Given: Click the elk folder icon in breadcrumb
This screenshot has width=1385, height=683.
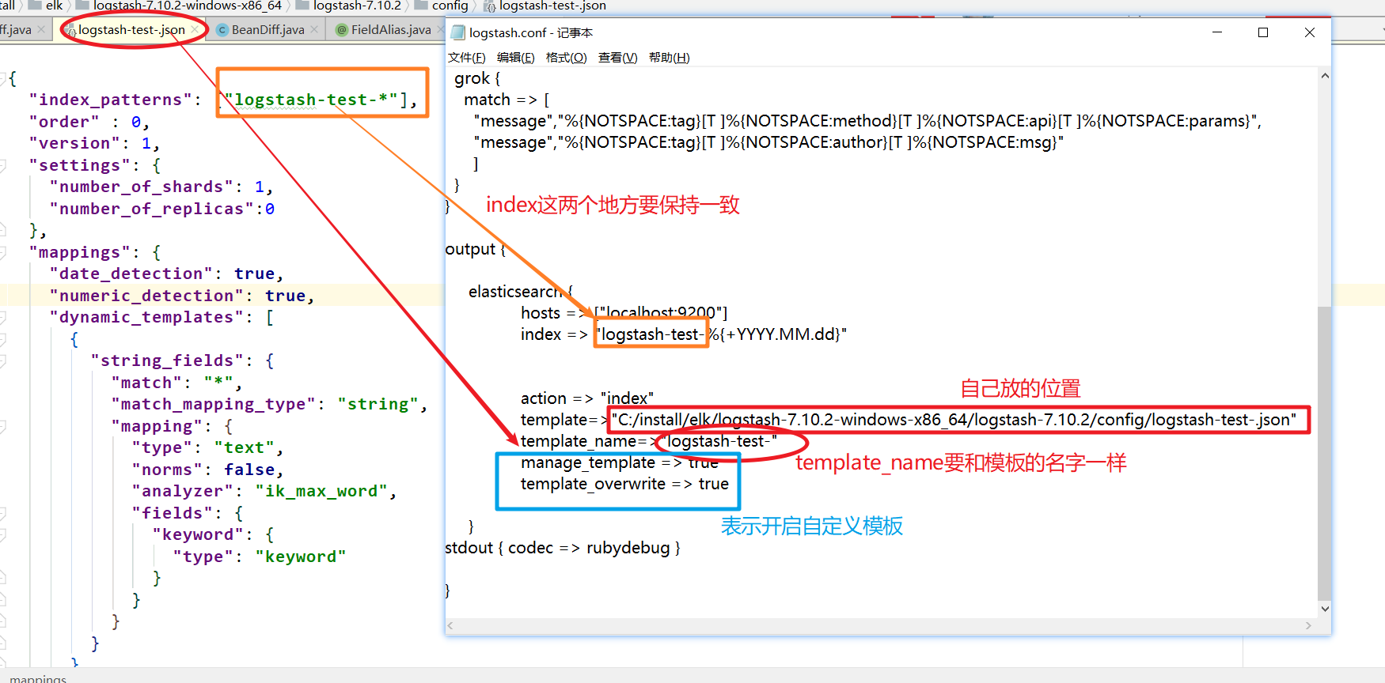Looking at the screenshot, I should click(x=35, y=5).
